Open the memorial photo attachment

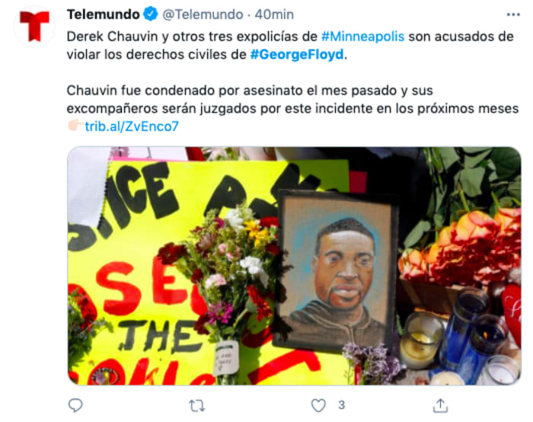[294, 266]
